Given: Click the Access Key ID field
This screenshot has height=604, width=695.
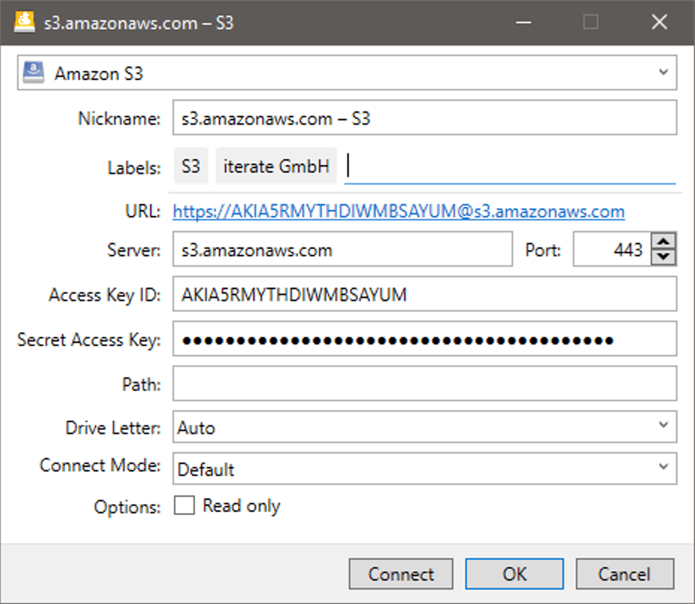Looking at the screenshot, I should coord(424,295).
